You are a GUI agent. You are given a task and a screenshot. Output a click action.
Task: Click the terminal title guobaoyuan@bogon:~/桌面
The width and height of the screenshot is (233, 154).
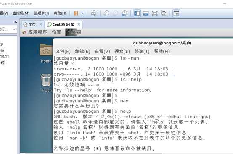click(162, 43)
